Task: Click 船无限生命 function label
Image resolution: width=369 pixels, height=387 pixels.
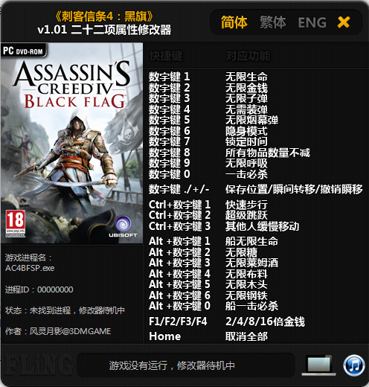Action: [x=251, y=241]
